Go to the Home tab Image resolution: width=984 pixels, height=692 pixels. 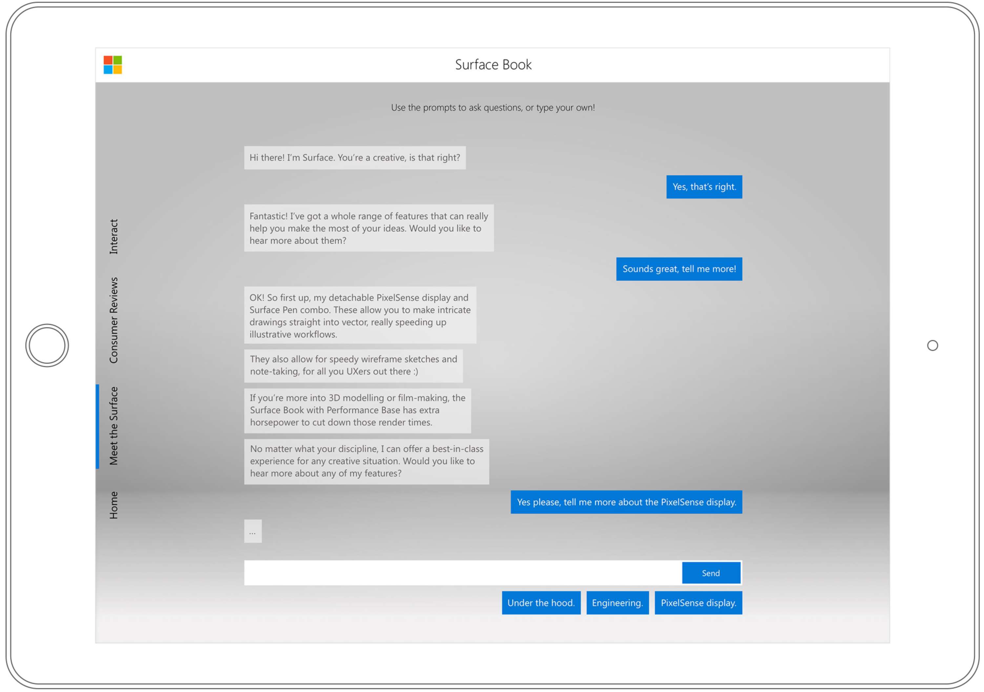click(113, 505)
